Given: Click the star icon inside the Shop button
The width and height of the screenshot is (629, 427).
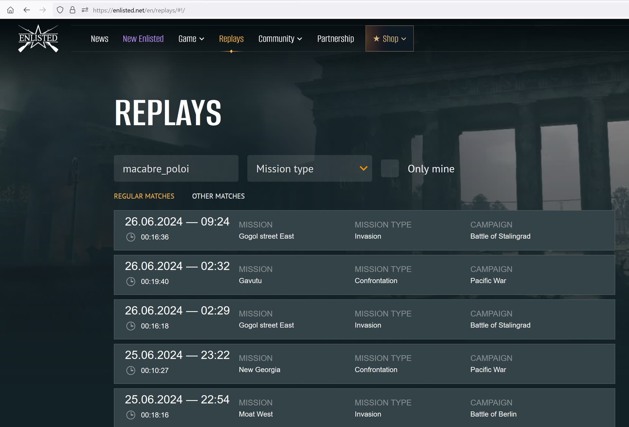Looking at the screenshot, I should coord(377,38).
